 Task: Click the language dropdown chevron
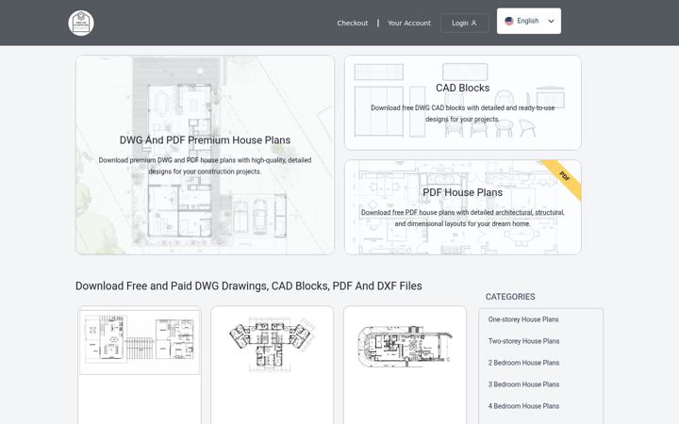(551, 21)
